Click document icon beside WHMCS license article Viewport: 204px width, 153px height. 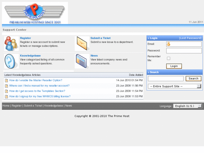[6, 97]
